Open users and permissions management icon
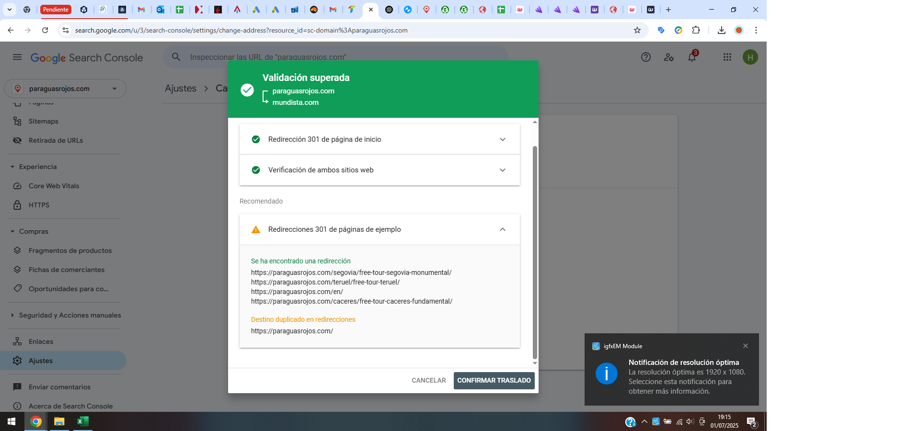This screenshot has width=920, height=431. click(669, 57)
